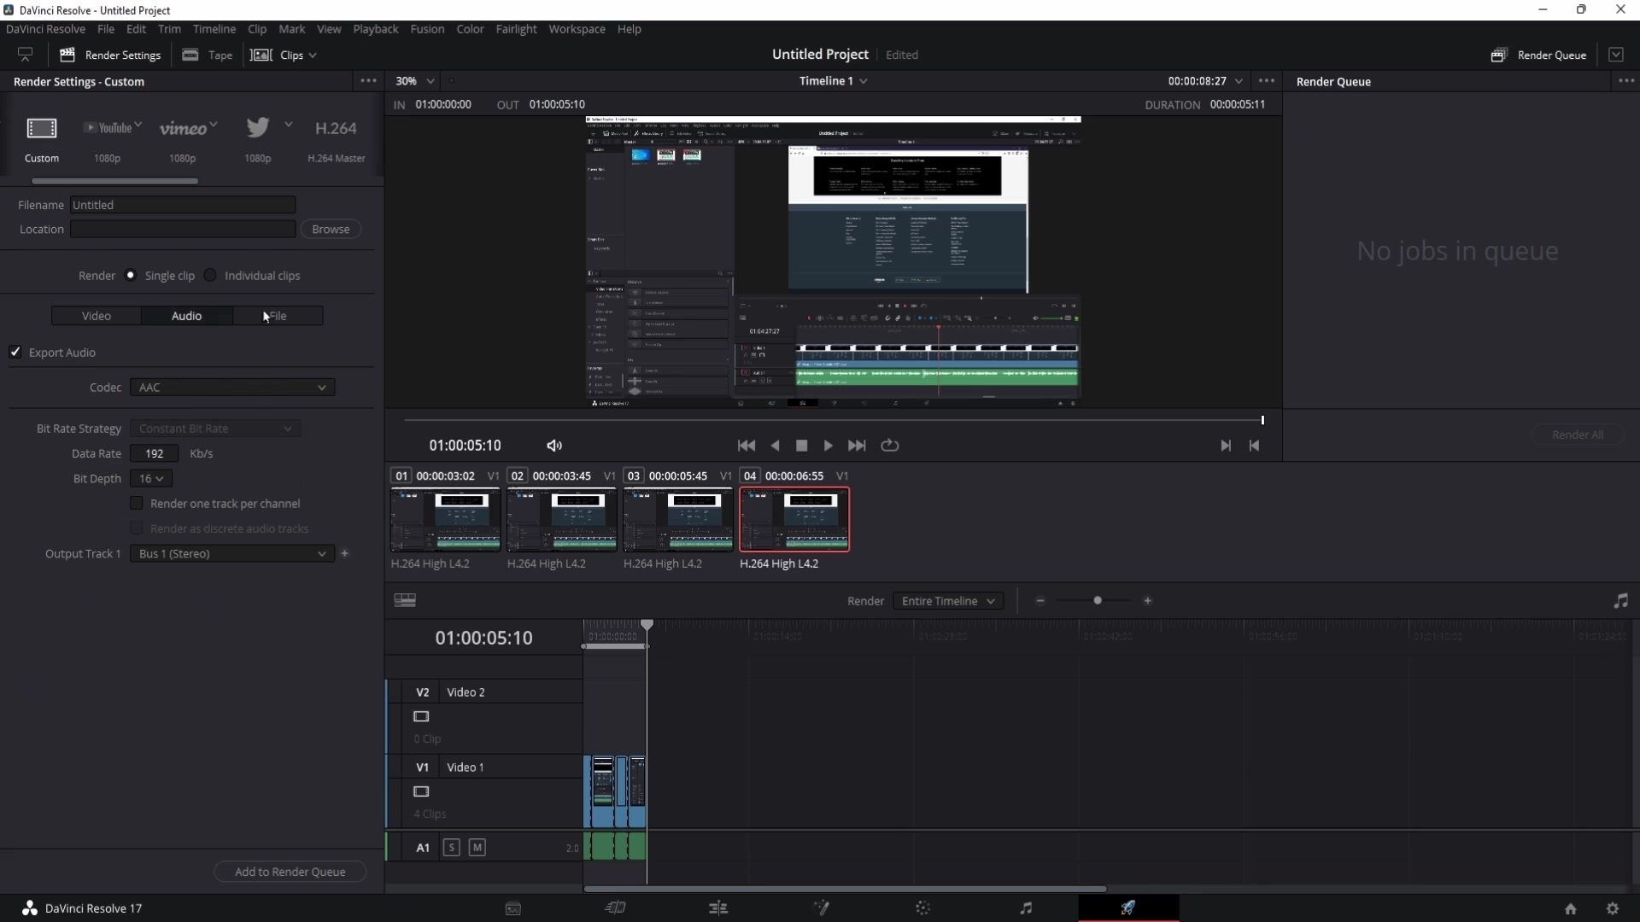
Task: Click the Browse location button
Action: click(x=331, y=230)
